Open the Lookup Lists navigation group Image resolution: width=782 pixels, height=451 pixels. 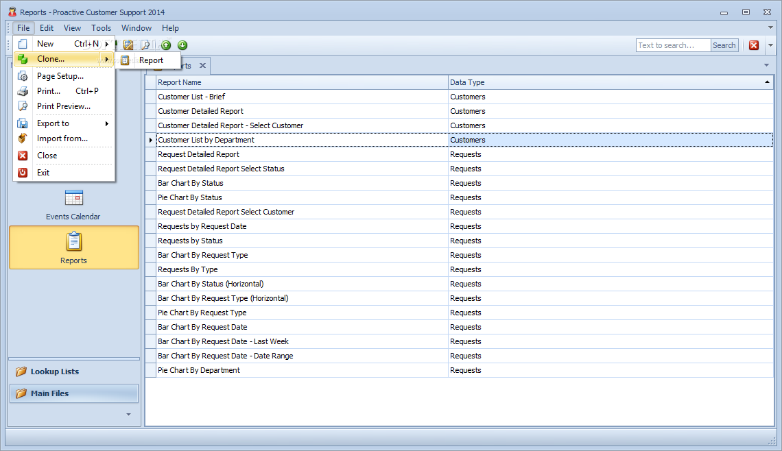[74, 371]
